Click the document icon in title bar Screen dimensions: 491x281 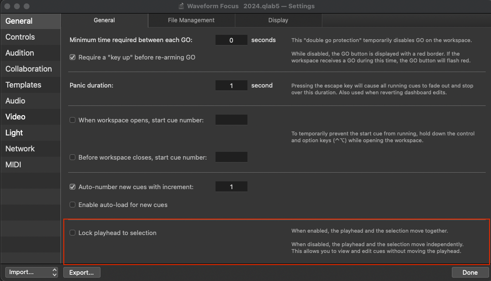tap(182, 6)
